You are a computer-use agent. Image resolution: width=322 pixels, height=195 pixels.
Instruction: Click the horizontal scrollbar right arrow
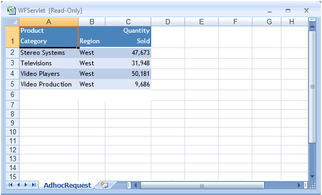299,186
